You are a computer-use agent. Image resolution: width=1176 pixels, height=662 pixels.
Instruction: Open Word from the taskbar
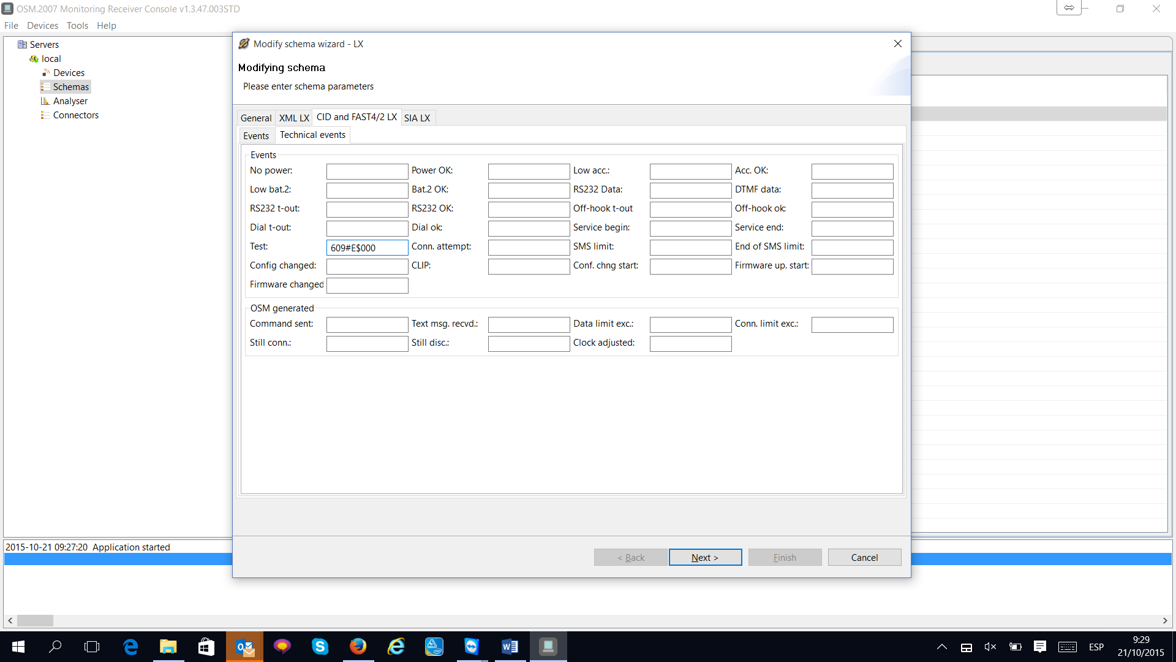(x=510, y=647)
